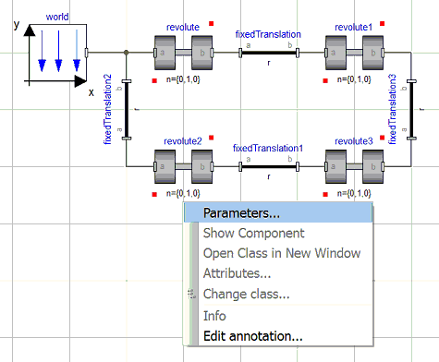Click the 'fixedTranslation1' name label

point(268,149)
